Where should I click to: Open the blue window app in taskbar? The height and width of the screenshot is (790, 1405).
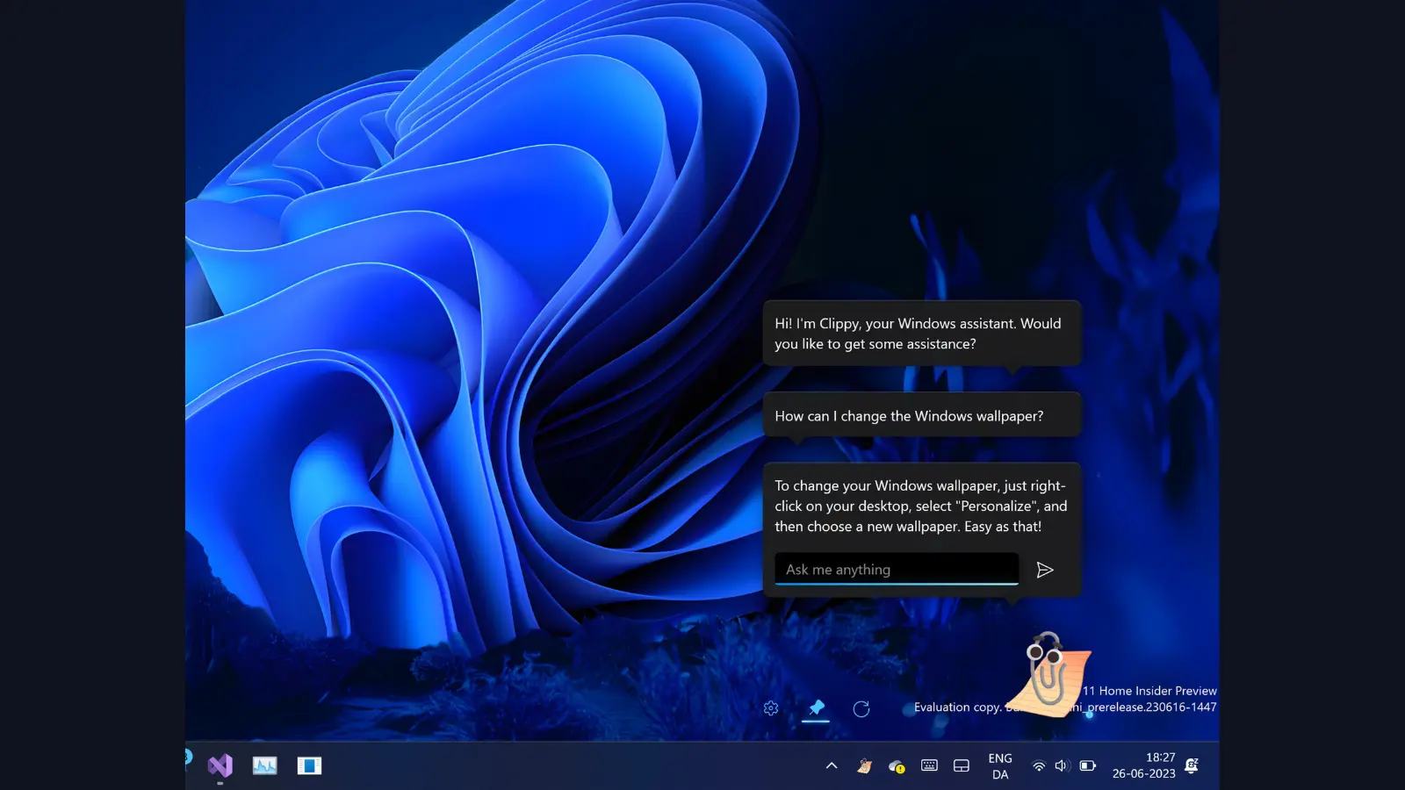click(309, 765)
